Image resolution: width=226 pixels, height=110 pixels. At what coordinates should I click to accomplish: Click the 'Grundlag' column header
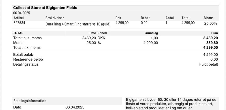click(x=151, y=33)
